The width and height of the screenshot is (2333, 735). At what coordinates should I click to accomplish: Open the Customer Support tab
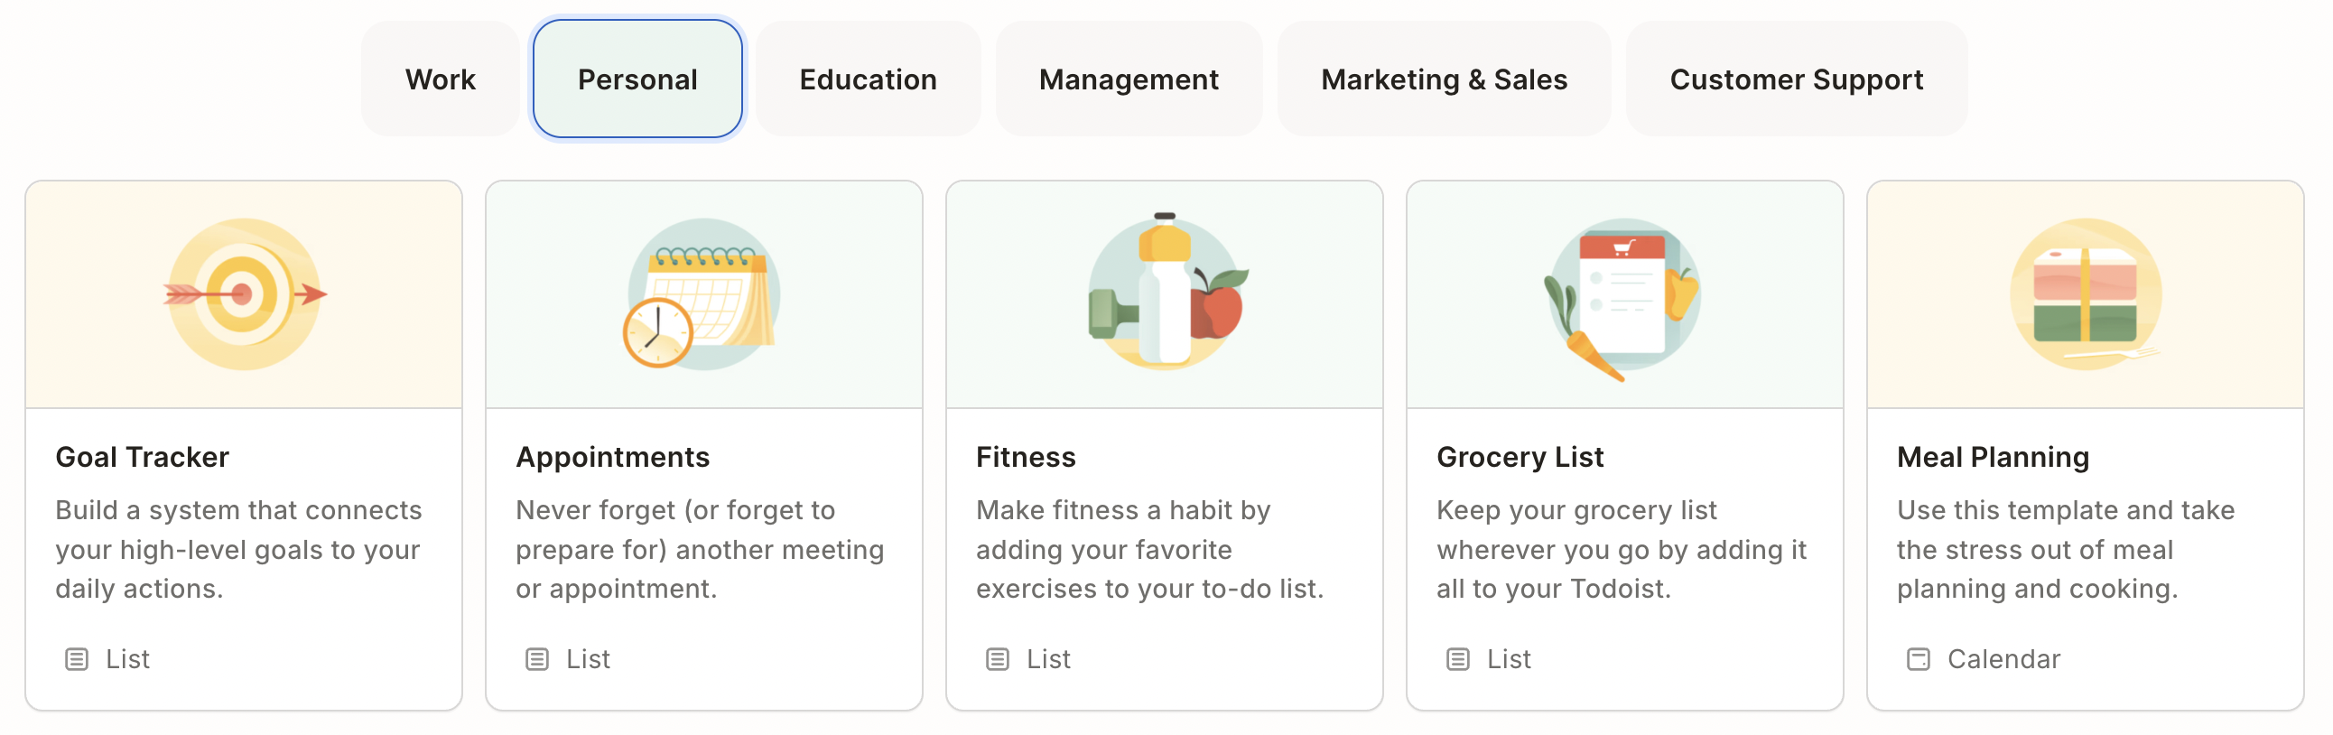tap(1796, 79)
